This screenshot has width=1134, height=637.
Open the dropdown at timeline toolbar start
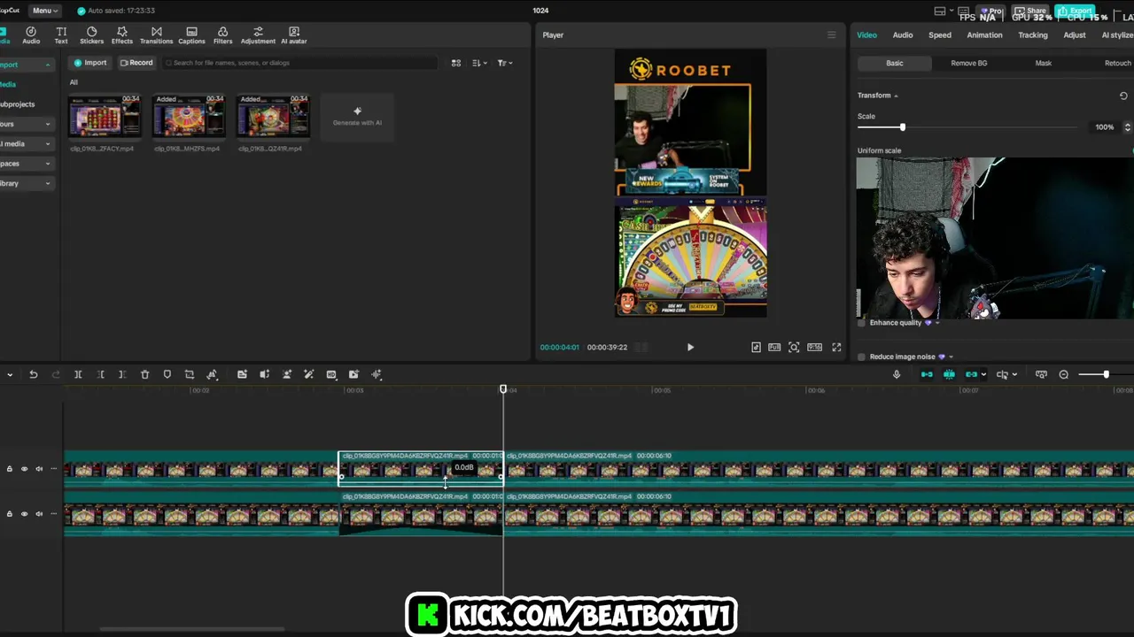pyautogui.click(x=10, y=374)
